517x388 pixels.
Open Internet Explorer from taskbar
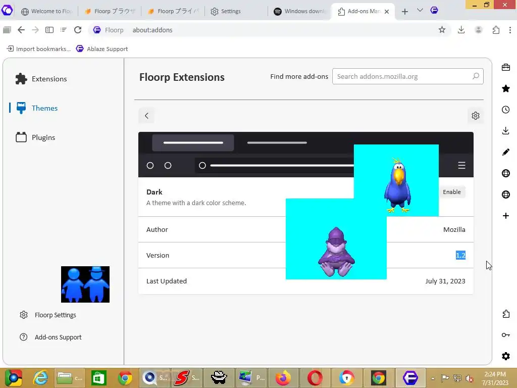[x=41, y=378]
